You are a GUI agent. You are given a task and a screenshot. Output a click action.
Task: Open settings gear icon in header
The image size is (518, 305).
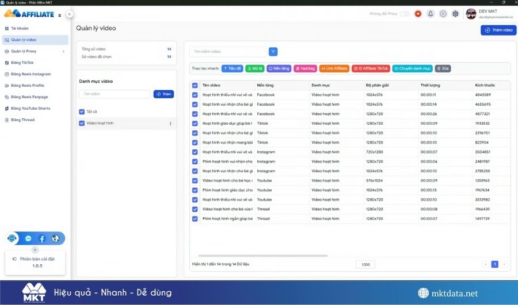click(456, 14)
